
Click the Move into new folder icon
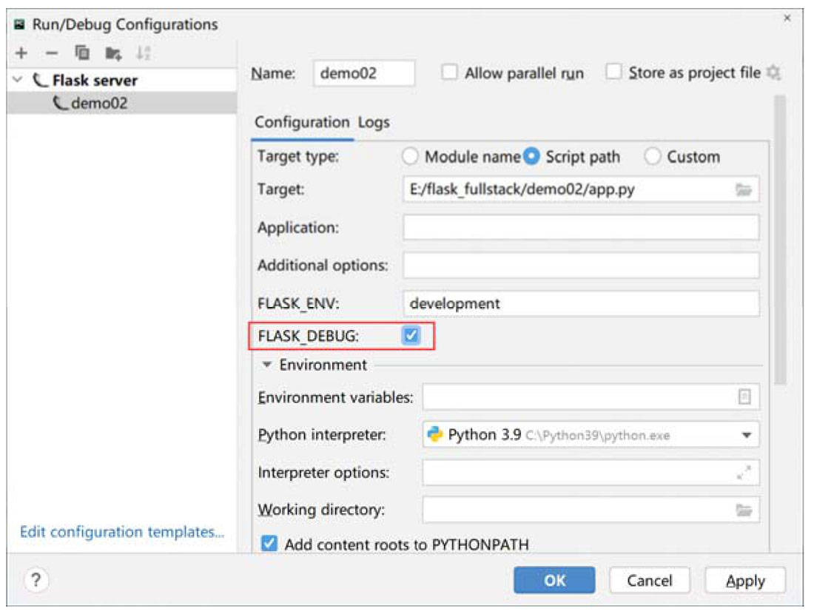coord(112,53)
